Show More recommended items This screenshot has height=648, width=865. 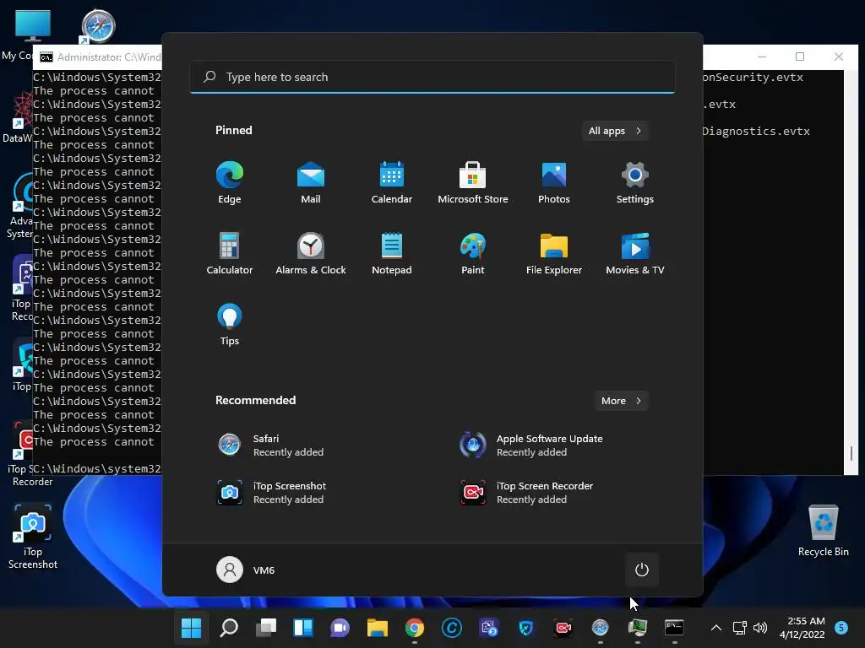[621, 401]
